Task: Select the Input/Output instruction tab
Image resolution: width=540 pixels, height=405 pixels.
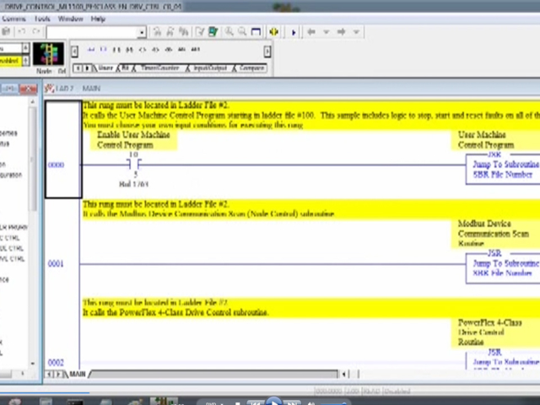Action: pyautogui.click(x=210, y=67)
